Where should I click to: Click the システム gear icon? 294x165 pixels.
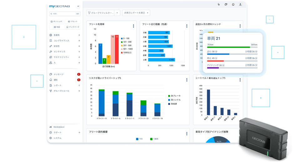click(51, 138)
